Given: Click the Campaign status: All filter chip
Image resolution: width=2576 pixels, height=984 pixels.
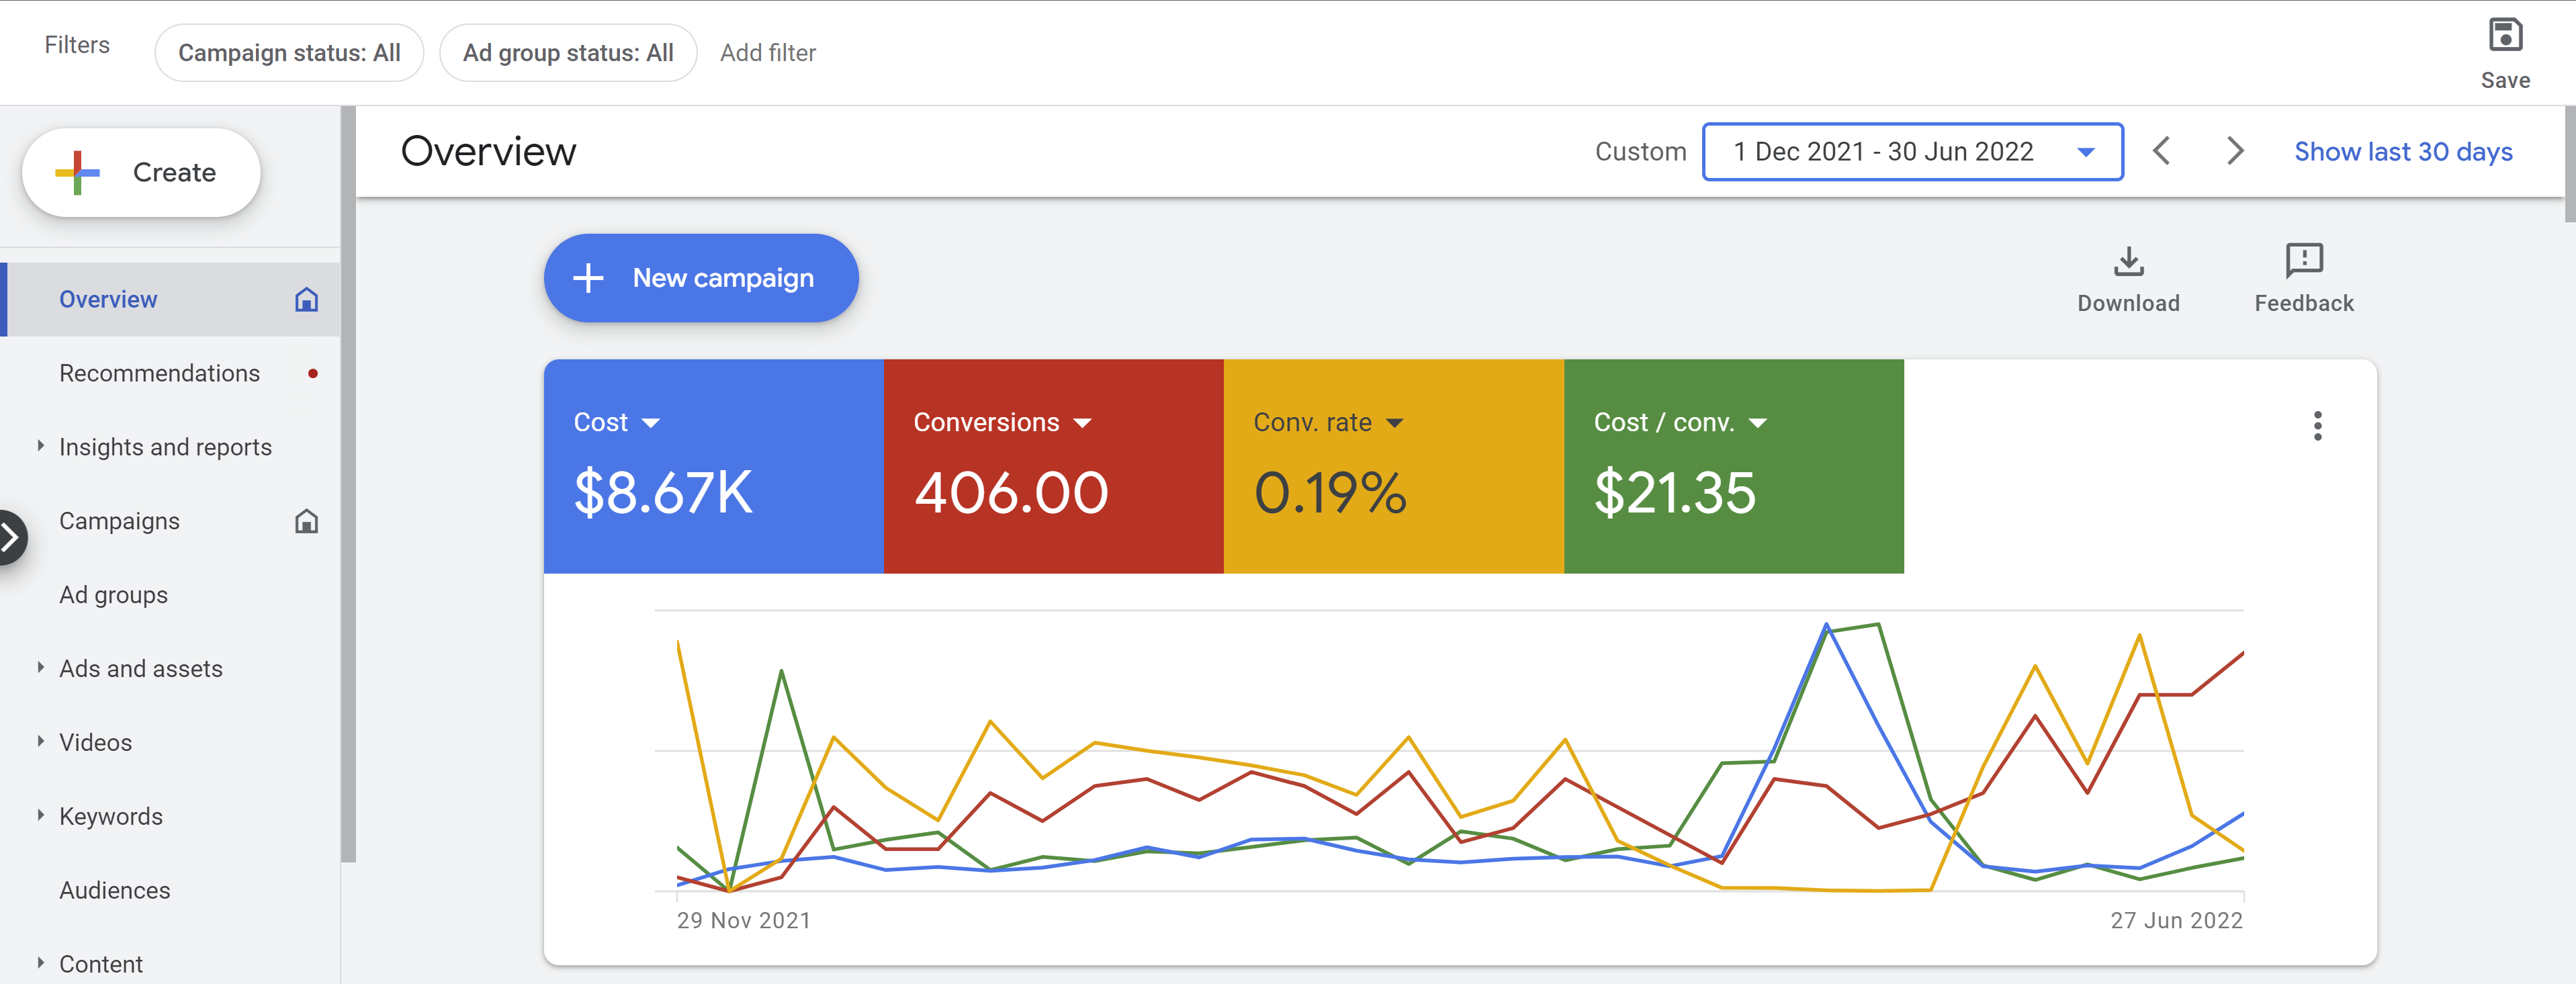Looking at the screenshot, I should (289, 53).
